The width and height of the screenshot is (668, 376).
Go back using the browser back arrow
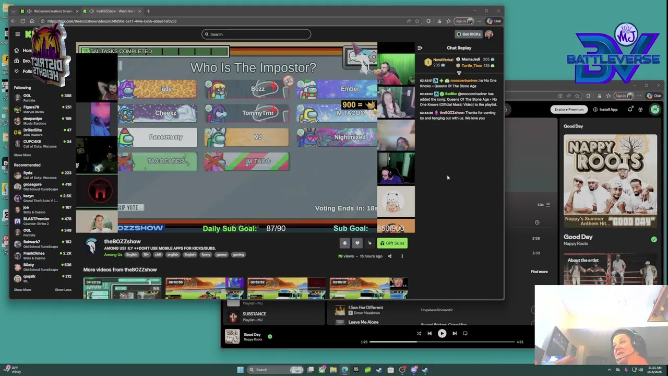(x=14, y=21)
